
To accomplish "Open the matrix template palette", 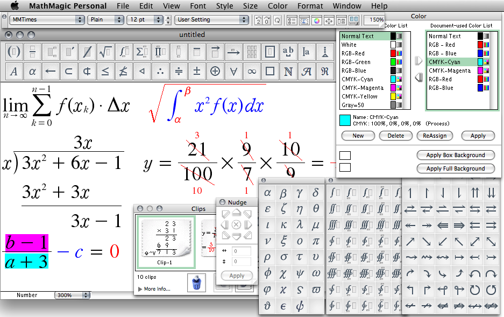I will coord(251,52).
